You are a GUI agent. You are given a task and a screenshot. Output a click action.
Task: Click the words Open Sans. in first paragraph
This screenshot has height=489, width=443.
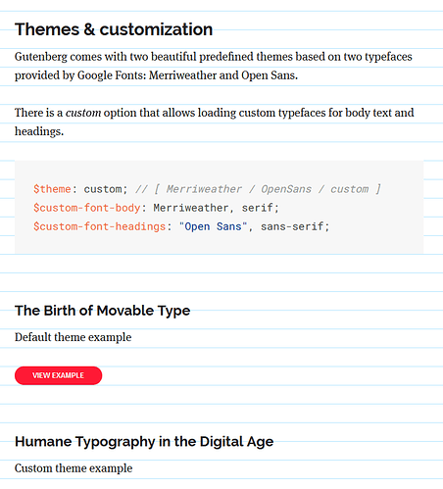270,75
